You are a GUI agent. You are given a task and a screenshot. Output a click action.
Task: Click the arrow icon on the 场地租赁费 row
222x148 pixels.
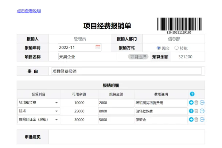(x=202, y=103)
